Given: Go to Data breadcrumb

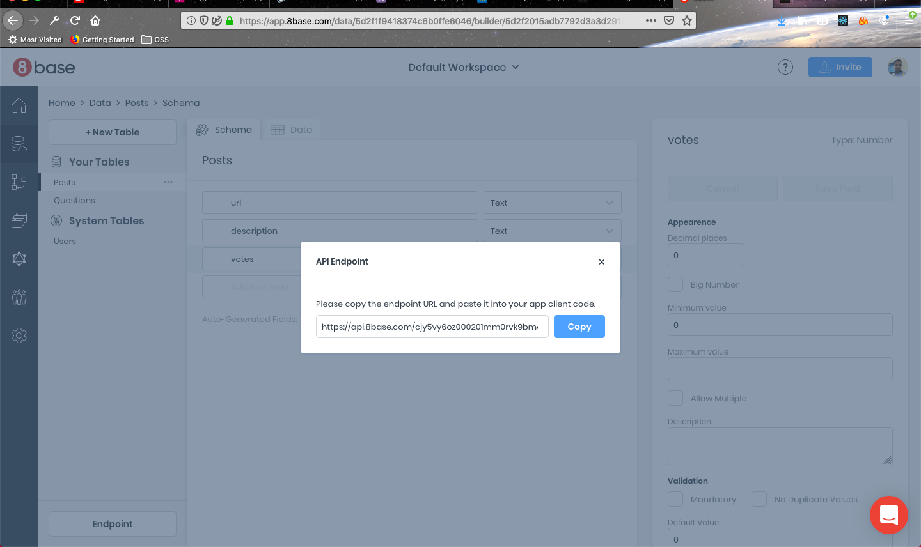Looking at the screenshot, I should pos(100,103).
